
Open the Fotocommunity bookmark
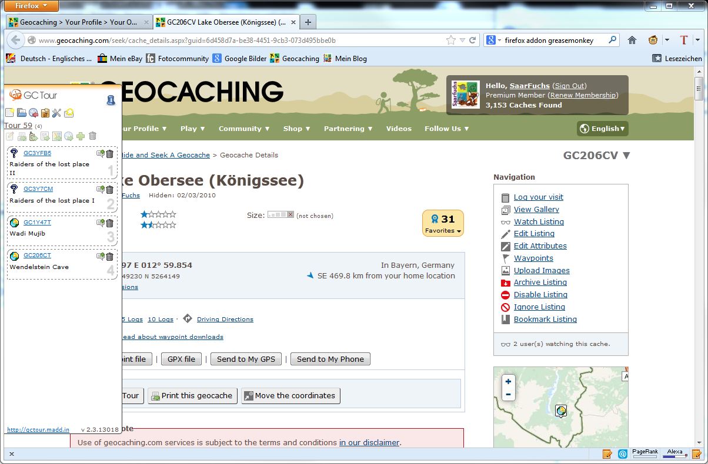coord(177,58)
